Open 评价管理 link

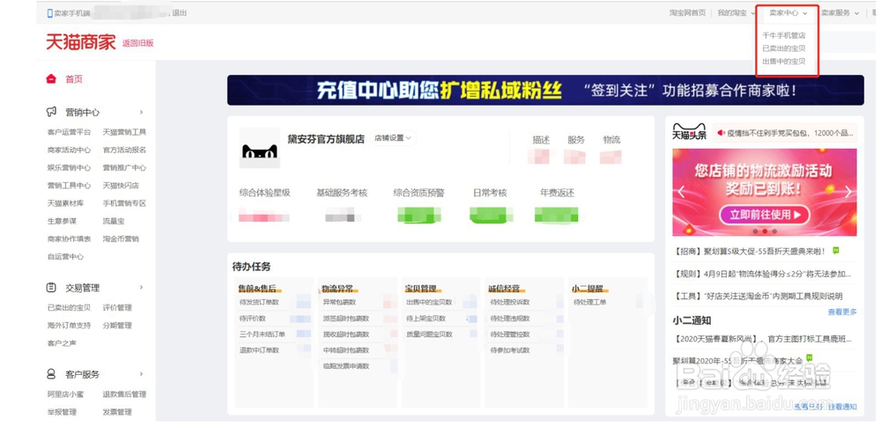(x=117, y=308)
